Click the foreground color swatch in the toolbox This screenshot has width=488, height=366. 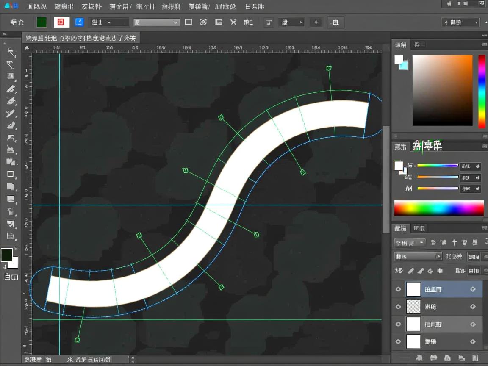click(x=7, y=255)
